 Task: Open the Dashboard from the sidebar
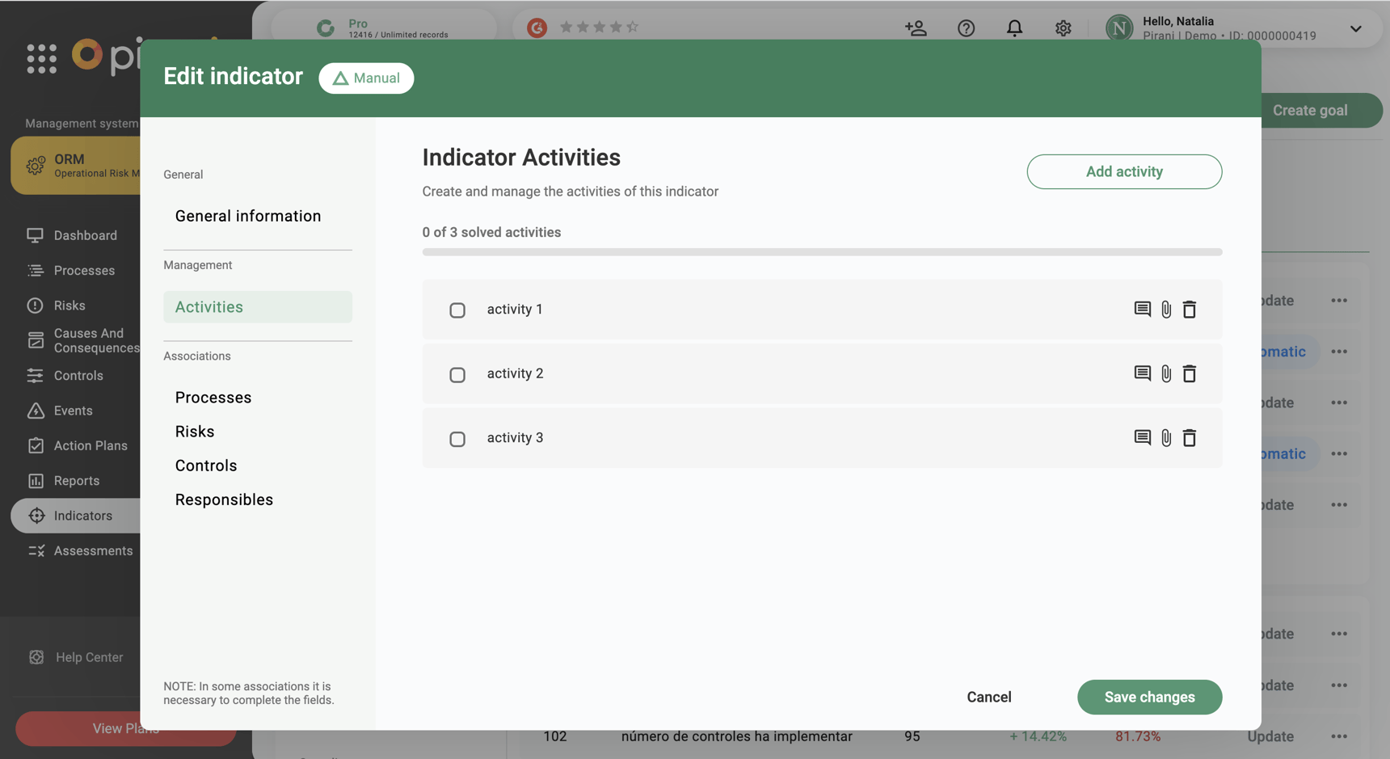click(85, 235)
